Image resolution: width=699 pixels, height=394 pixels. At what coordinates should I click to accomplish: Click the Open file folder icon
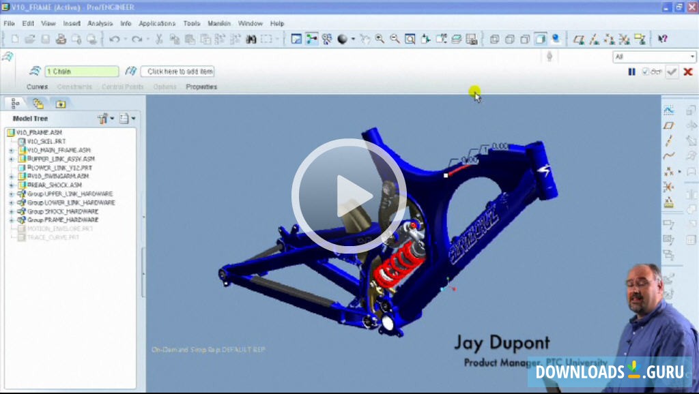pos(30,39)
